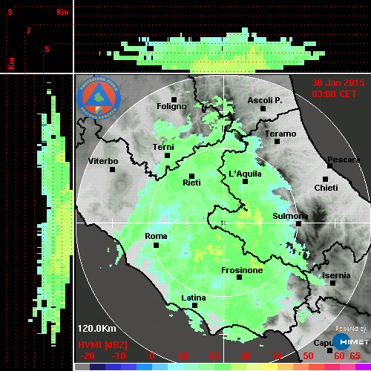371x371 pixels.
Task: Click the 120.0Km range label
Action: click(96, 329)
